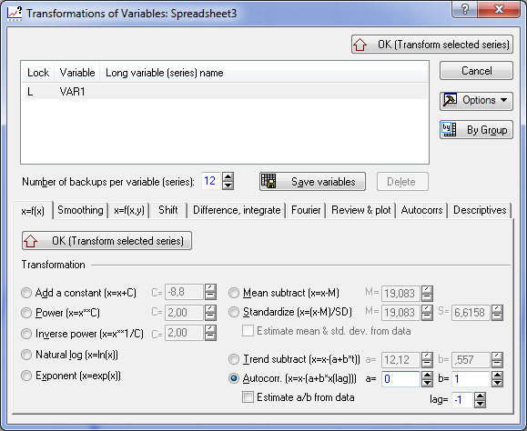This screenshot has width=527, height=431.
Task: Click the Transformations dialog title bar icon
Action: pyautogui.click(x=15, y=14)
